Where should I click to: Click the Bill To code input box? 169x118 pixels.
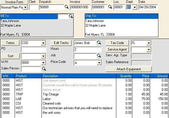click(x=63, y=17)
